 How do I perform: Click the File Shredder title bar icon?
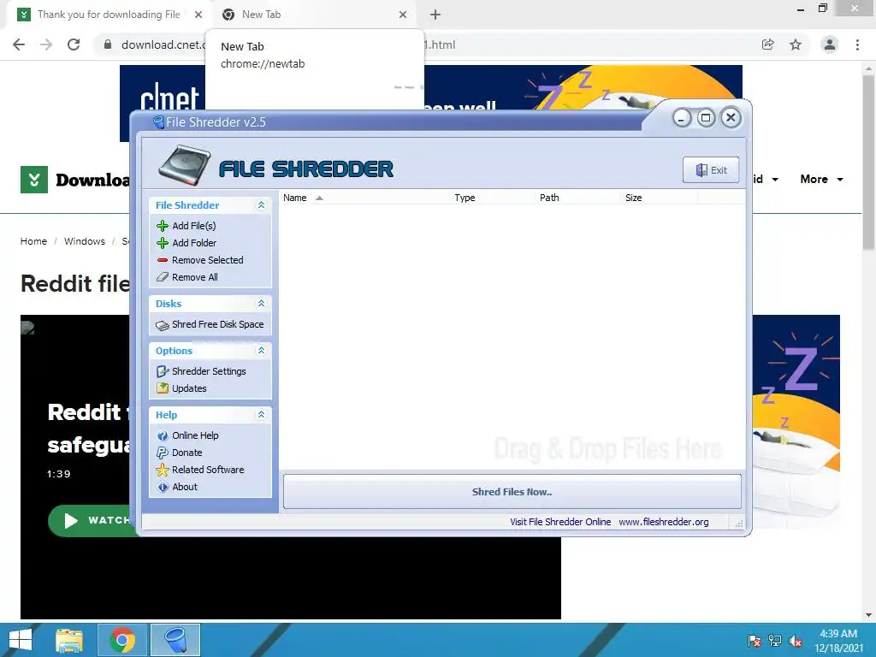click(x=158, y=122)
